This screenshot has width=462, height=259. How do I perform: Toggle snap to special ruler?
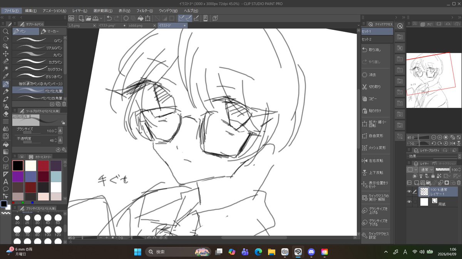point(189,18)
